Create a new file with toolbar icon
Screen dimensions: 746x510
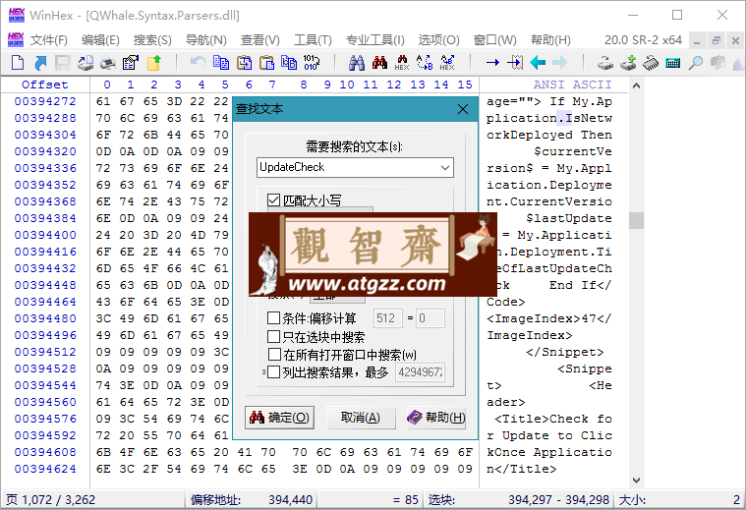[x=18, y=62]
